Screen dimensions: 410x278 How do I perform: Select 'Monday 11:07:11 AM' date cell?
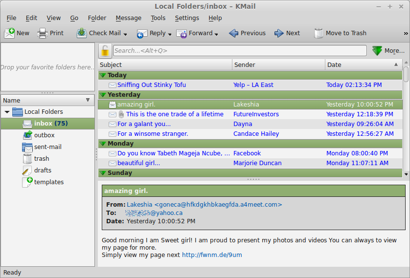357,163
